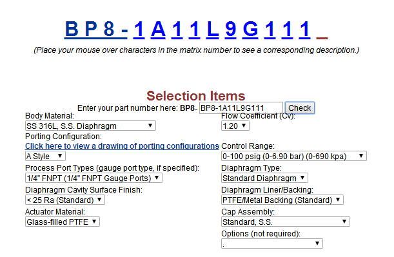Expand the Body Material dropdown

click(90, 126)
